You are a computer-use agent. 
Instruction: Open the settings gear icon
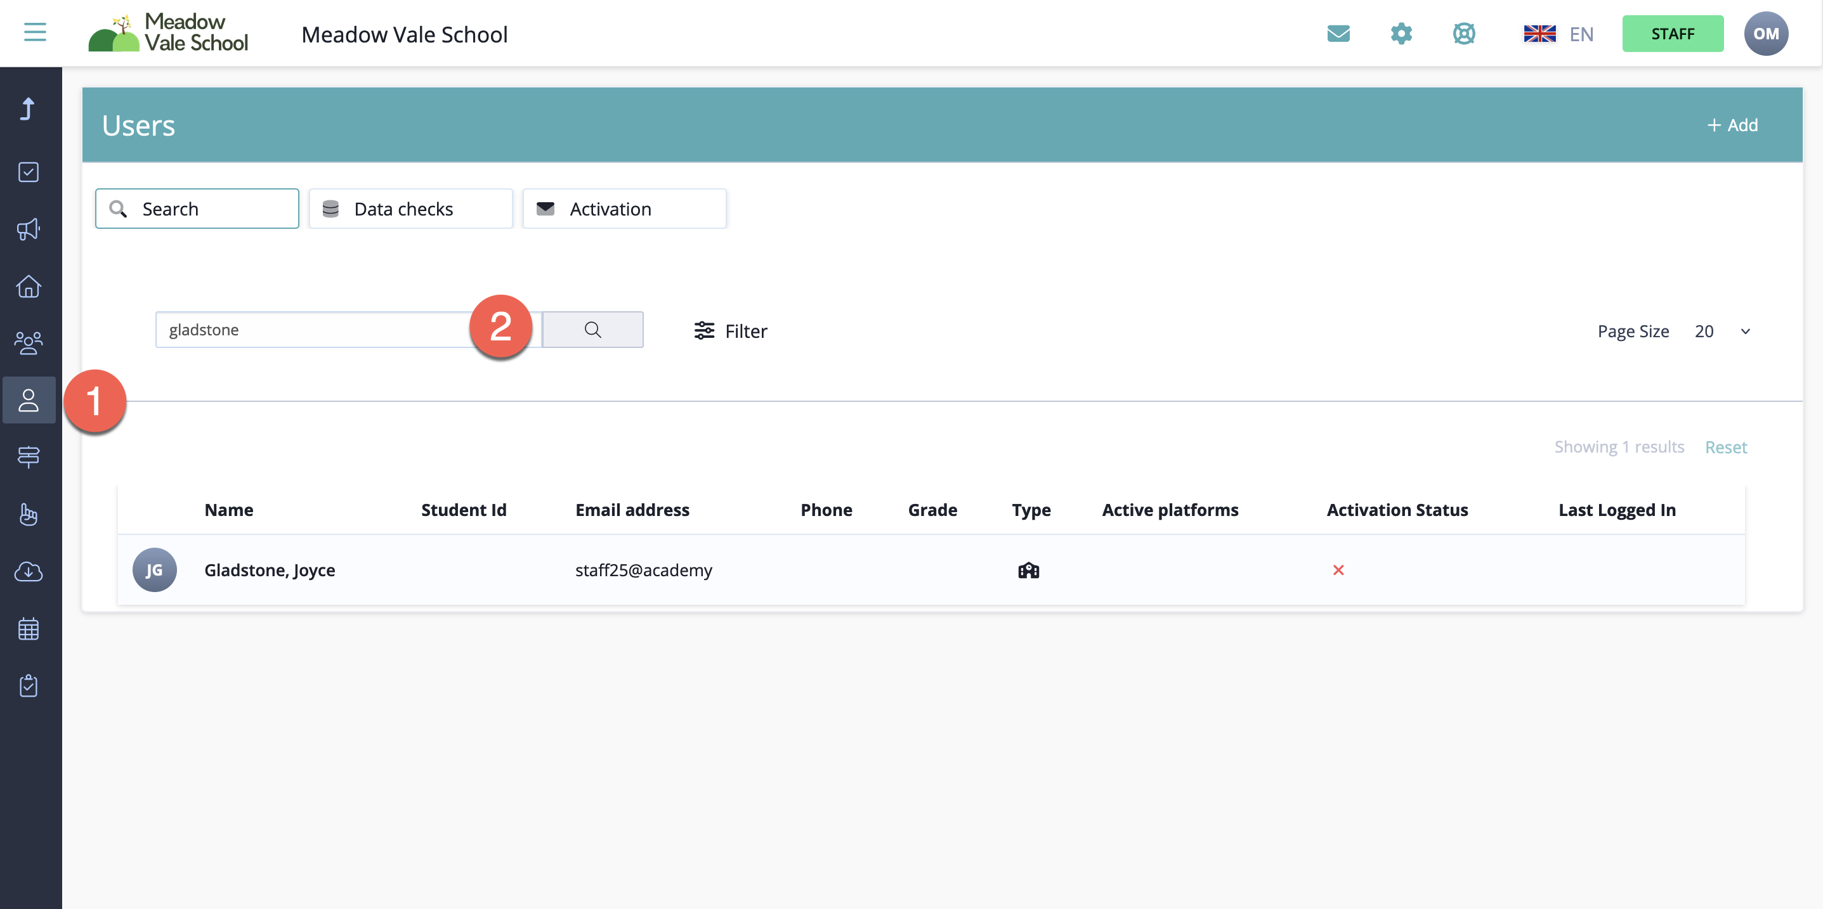click(x=1401, y=33)
